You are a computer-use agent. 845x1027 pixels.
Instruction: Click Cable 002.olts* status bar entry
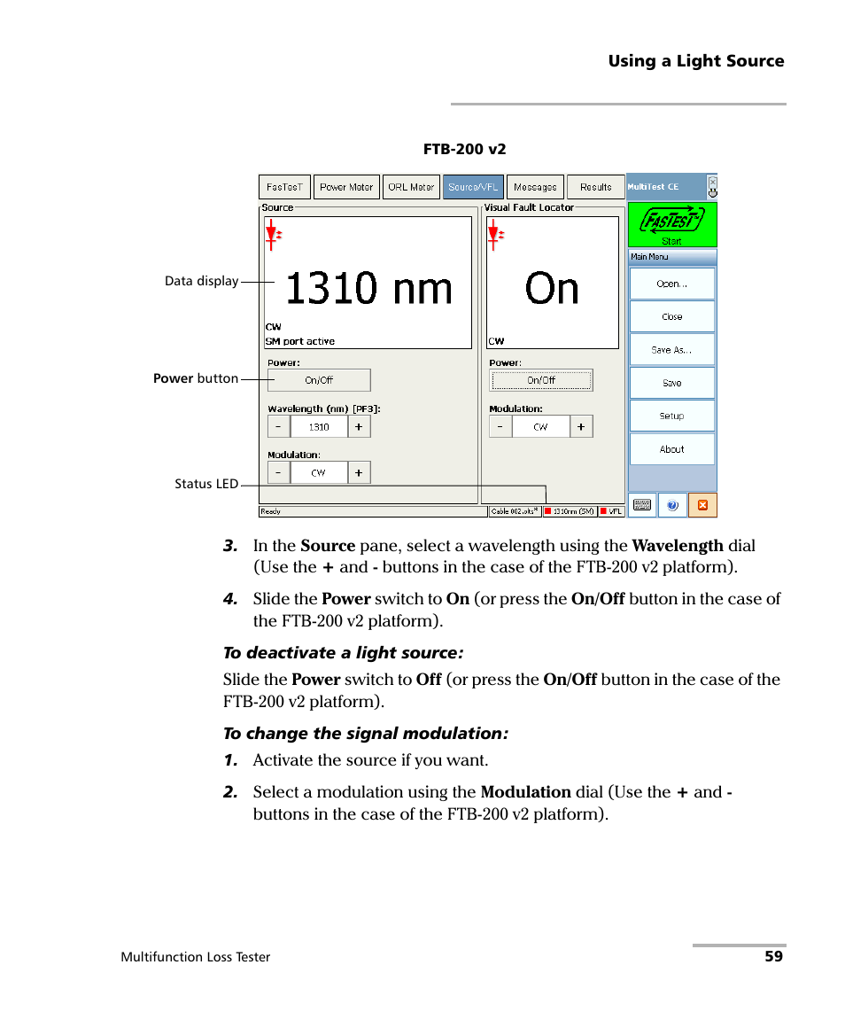tap(516, 511)
